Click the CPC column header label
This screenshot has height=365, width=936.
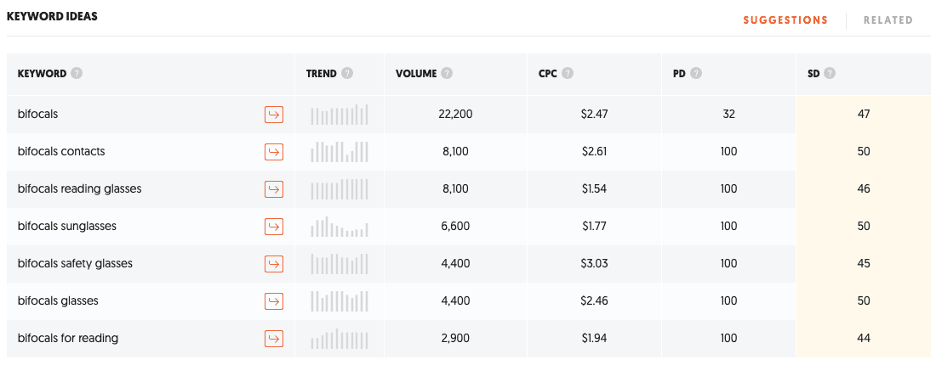coord(548,74)
